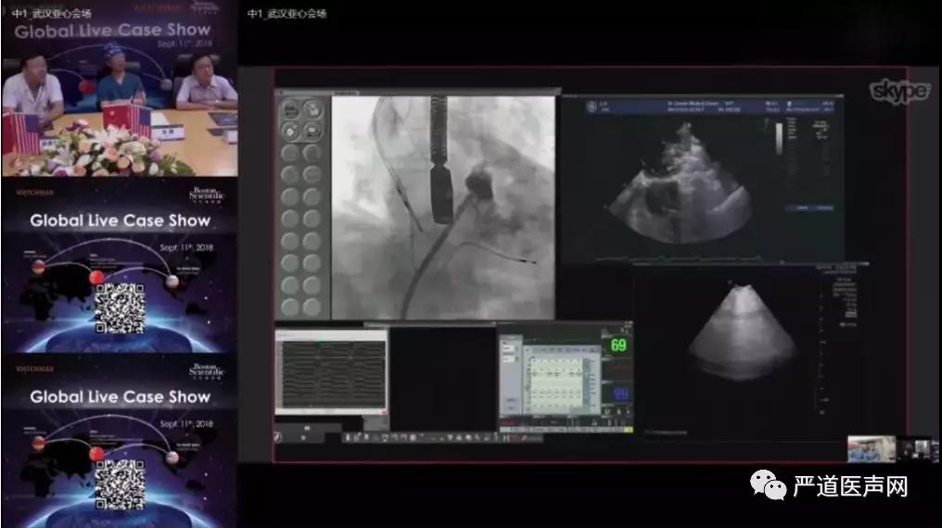Select second-row right icon in the fluoroscopy palette
The image size is (942, 528).
pyautogui.click(x=313, y=131)
